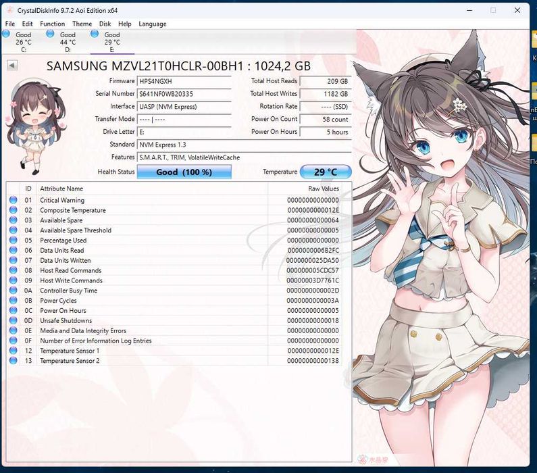Minimize the CrystalDiskInfo window
Image resolution: width=537 pixels, height=473 pixels.
point(469,10)
